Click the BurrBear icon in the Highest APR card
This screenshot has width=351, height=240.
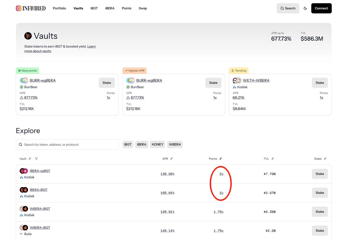tap(128, 87)
